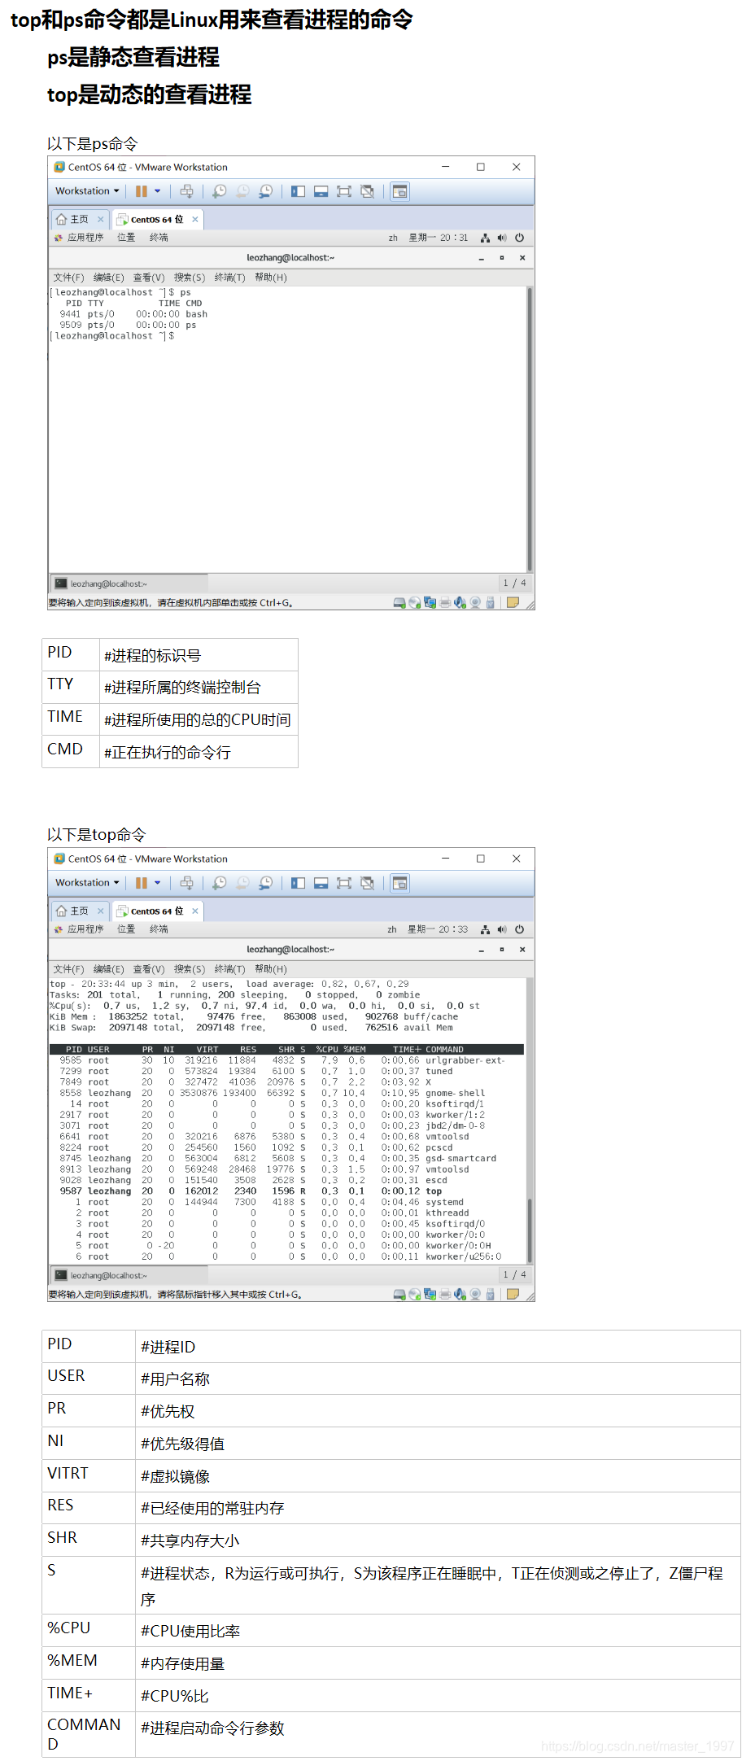This screenshot has height=1761, width=742.
Task: Click GNOME power icon in ps window
Action: point(519,238)
